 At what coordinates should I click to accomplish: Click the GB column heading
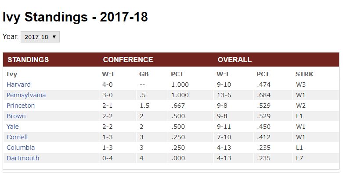144,74
